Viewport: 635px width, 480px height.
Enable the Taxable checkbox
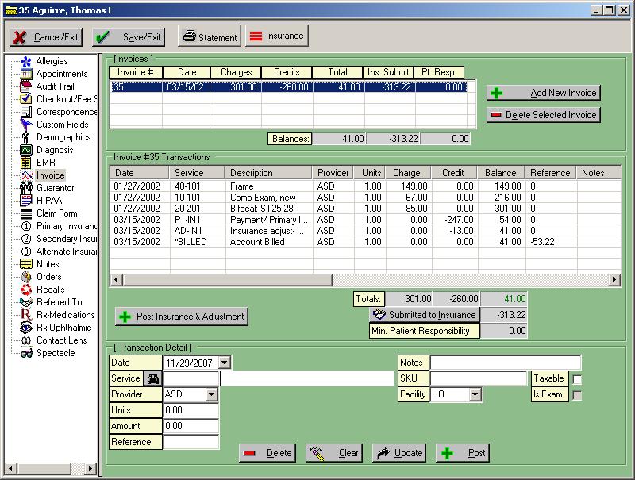click(577, 379)
